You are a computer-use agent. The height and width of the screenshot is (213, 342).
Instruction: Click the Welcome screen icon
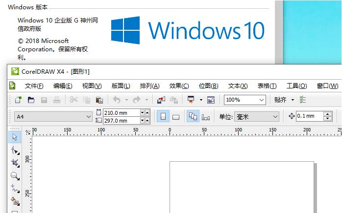(x=211, y=100)
